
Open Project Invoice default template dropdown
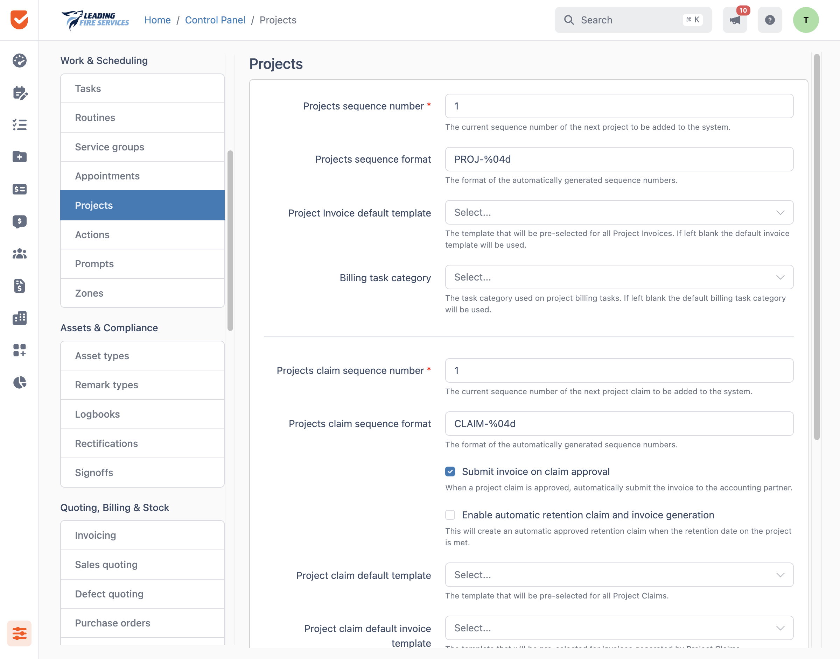[x=619, y=212]
